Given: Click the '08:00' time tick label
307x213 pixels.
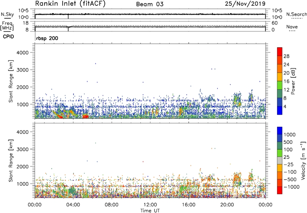Looking at the screenshot, I should coord(112,205).
